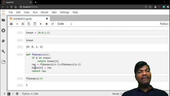Open the browser extensions puzzle icon

coord(168,7)
